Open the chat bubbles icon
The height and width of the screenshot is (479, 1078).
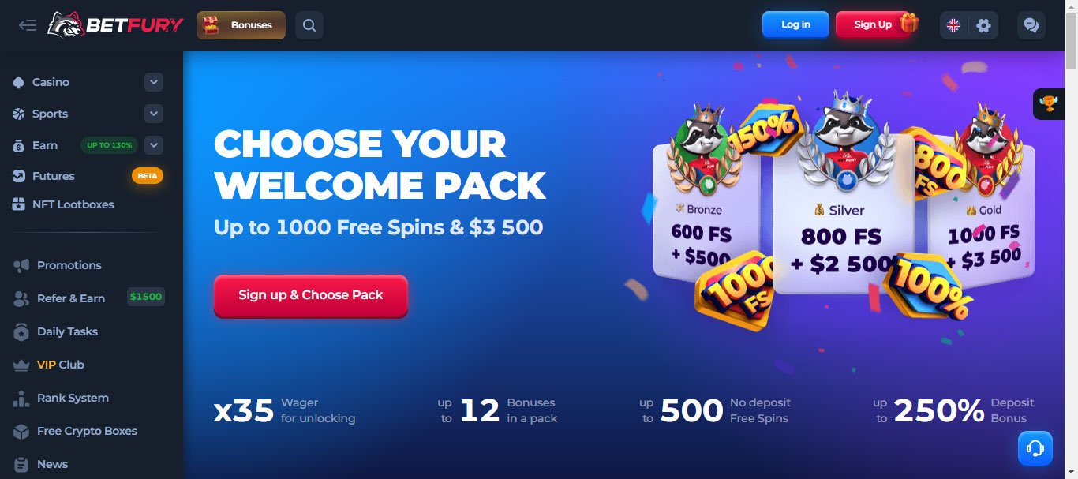1031,25
